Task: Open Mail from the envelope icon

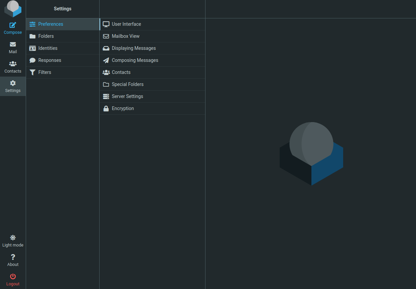Action: [13, 44]
